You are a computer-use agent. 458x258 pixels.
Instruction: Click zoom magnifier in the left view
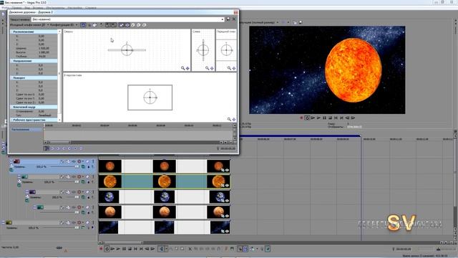(207, 68)
